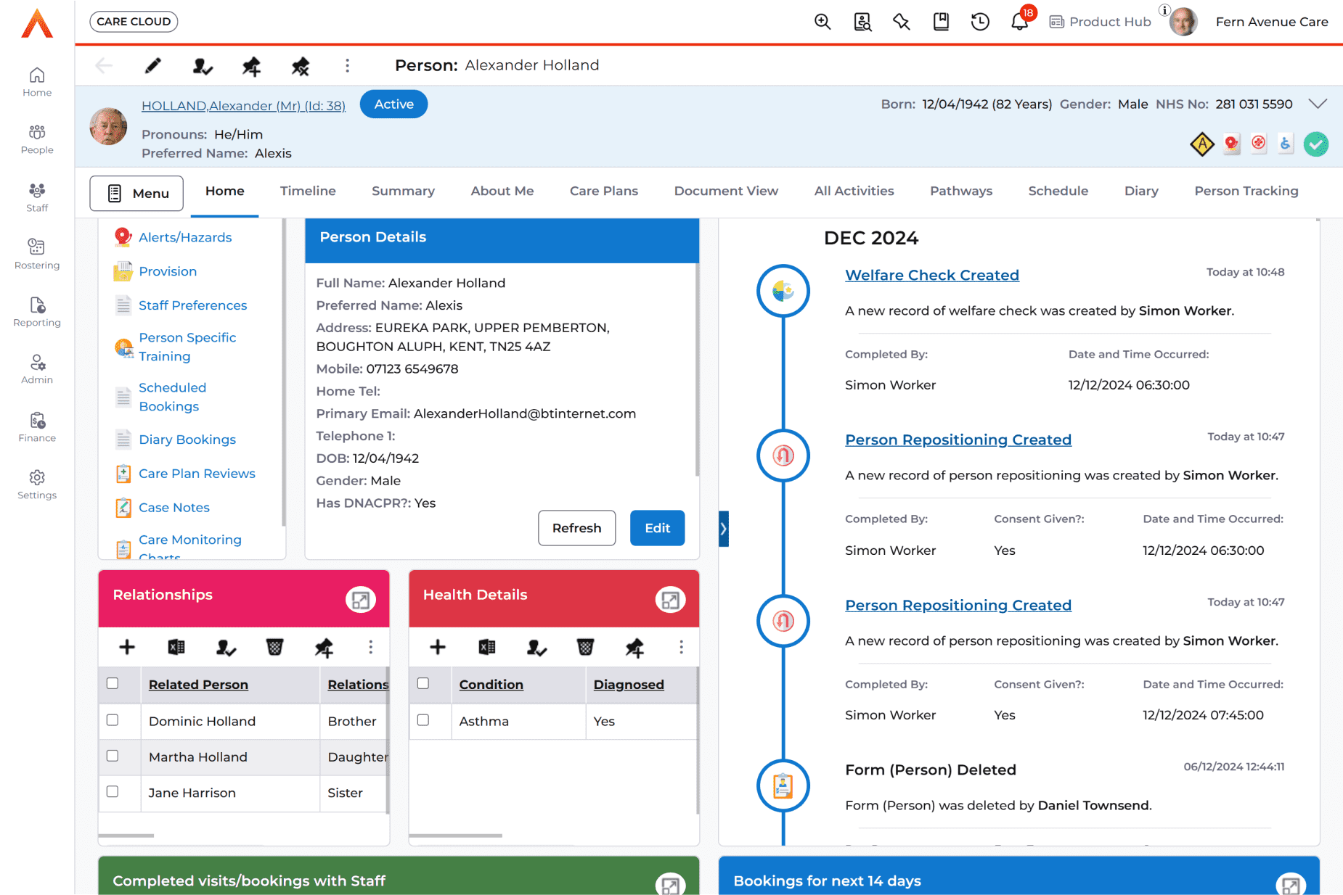Expand the Relationships panel to full view

pyautogui.click(x=360, y=600)
